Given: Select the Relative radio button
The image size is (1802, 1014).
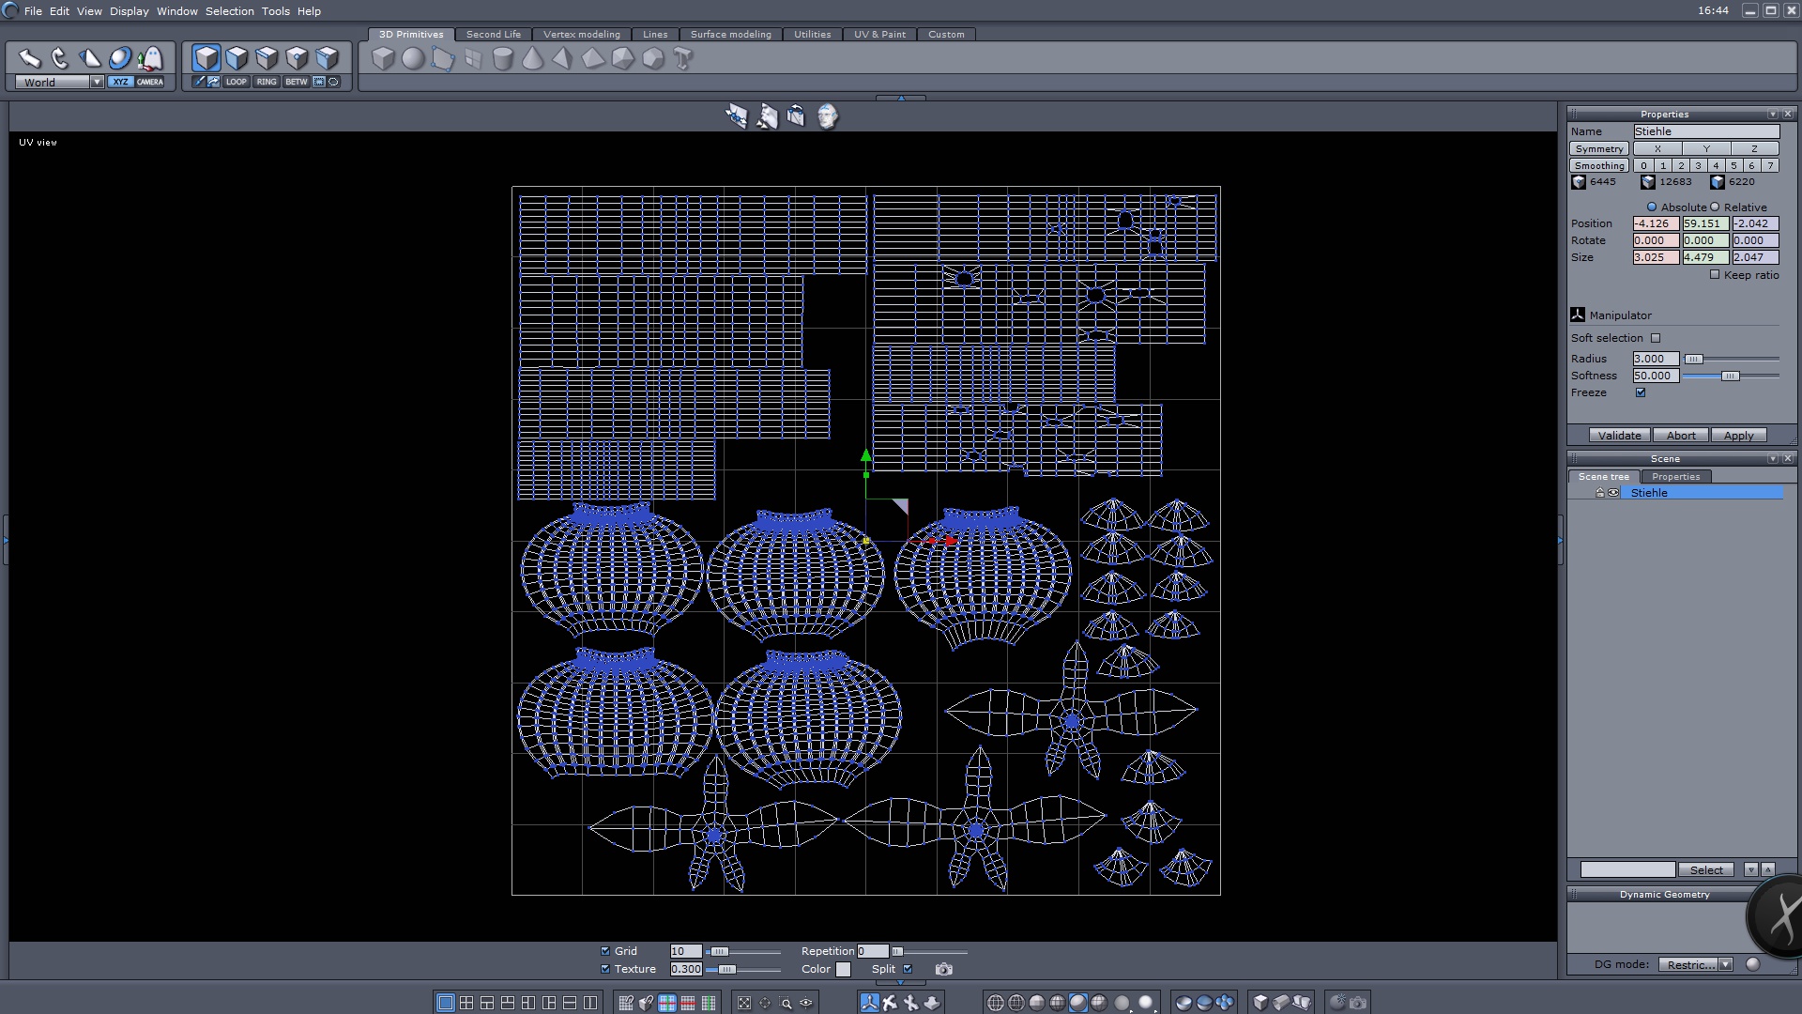Looking at the screenshot, I should (1715, 207).
